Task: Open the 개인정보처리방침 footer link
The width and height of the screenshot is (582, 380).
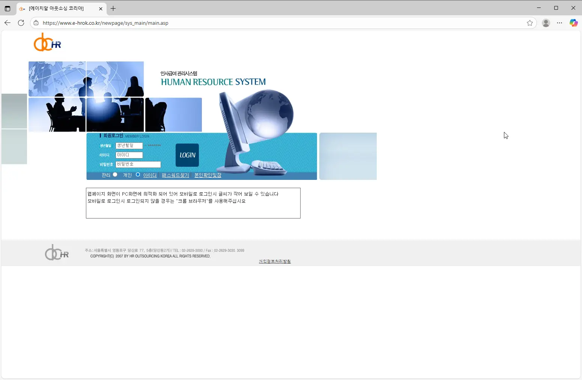Action: point(275,261)
